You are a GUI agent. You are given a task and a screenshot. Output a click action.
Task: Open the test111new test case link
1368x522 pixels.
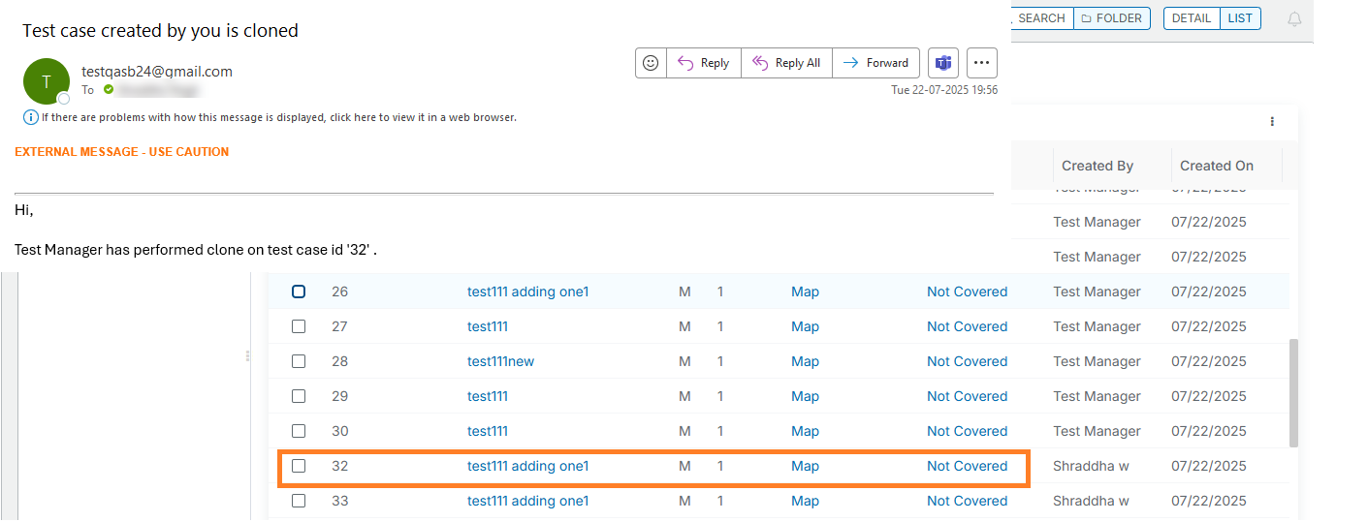click(x=500, y=361)
